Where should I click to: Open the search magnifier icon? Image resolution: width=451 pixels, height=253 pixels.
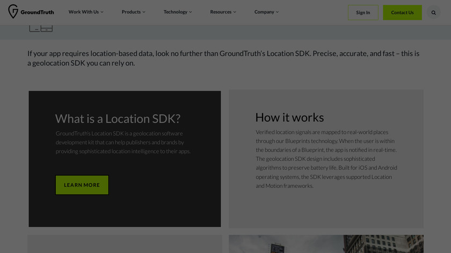433,12
